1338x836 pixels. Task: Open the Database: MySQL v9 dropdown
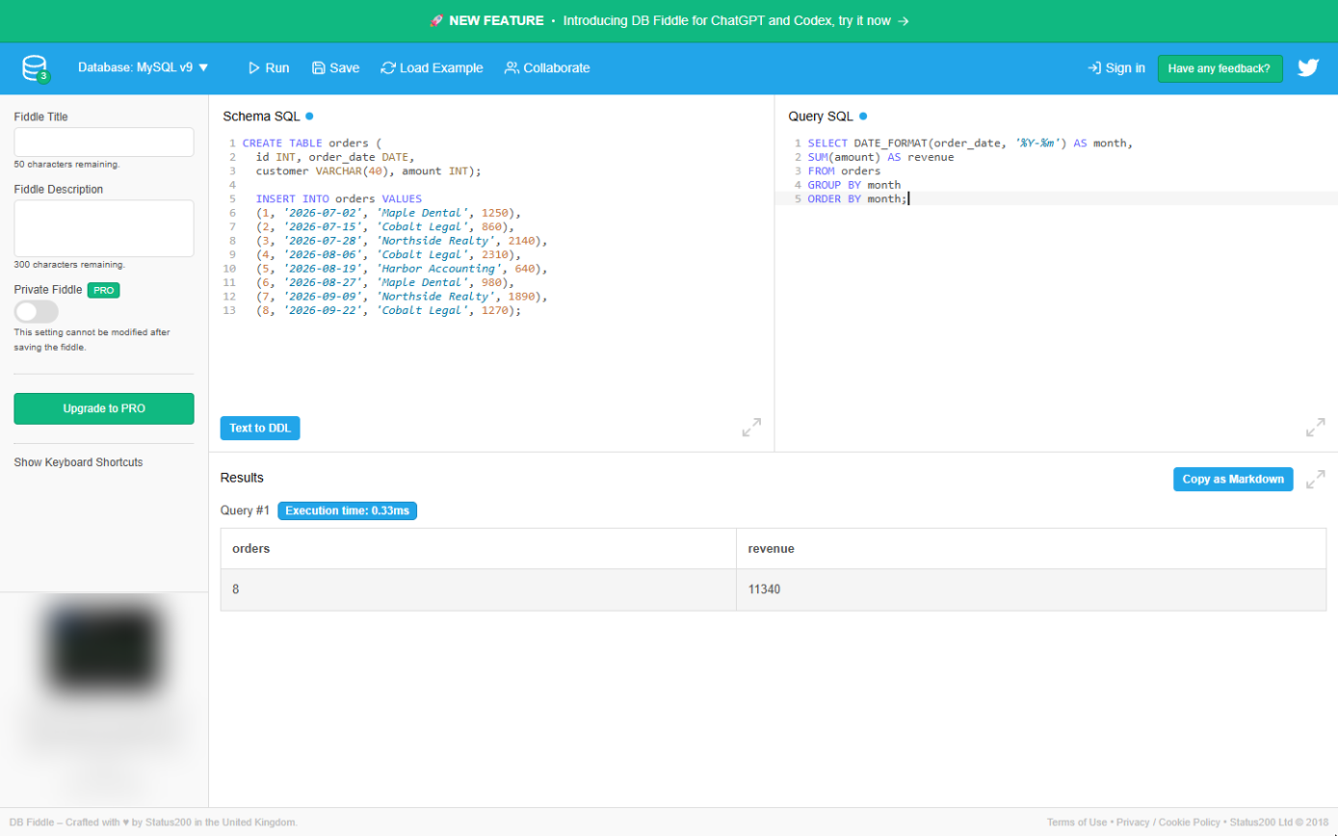[x=144, y=68]
